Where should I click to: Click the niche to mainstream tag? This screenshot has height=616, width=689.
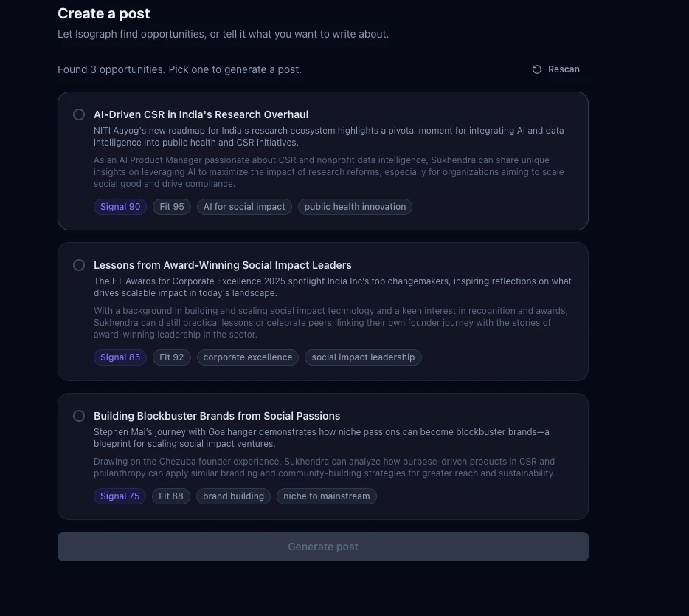pos(327,496)
